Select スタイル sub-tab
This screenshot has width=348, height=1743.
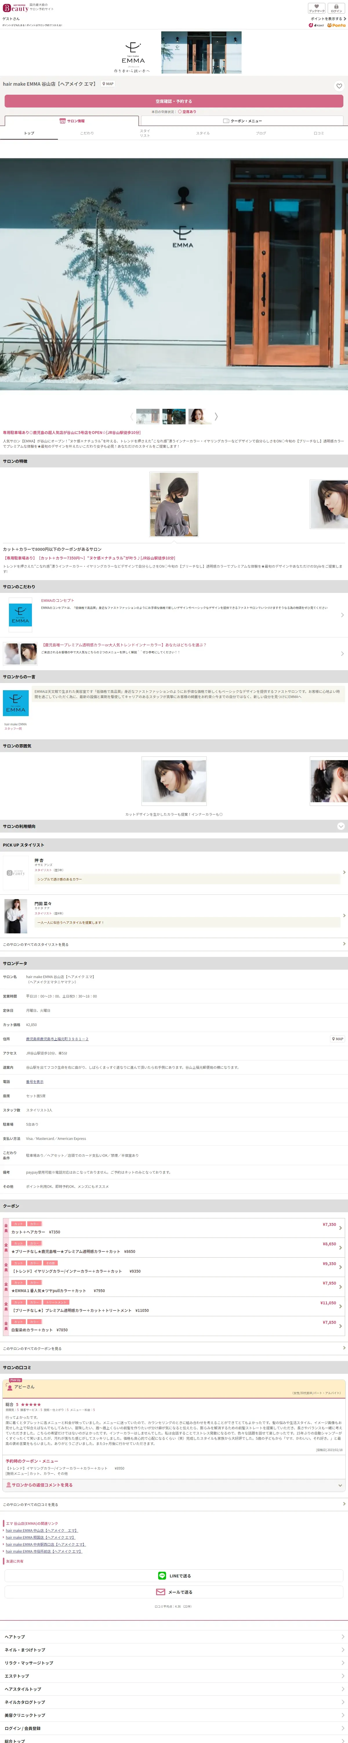point(203,133)
